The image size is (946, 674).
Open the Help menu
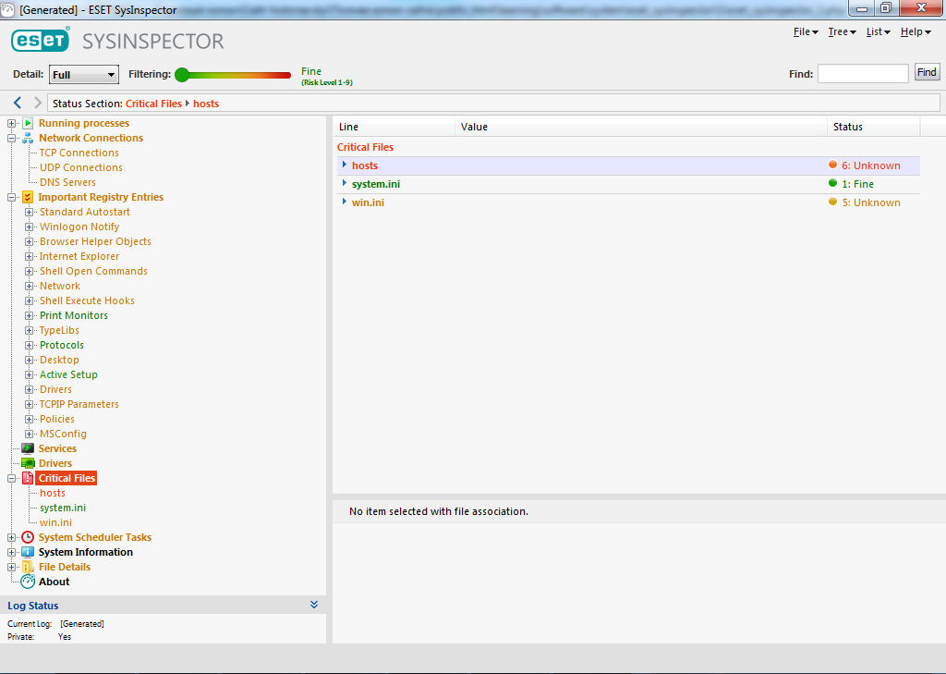point(916,32)
